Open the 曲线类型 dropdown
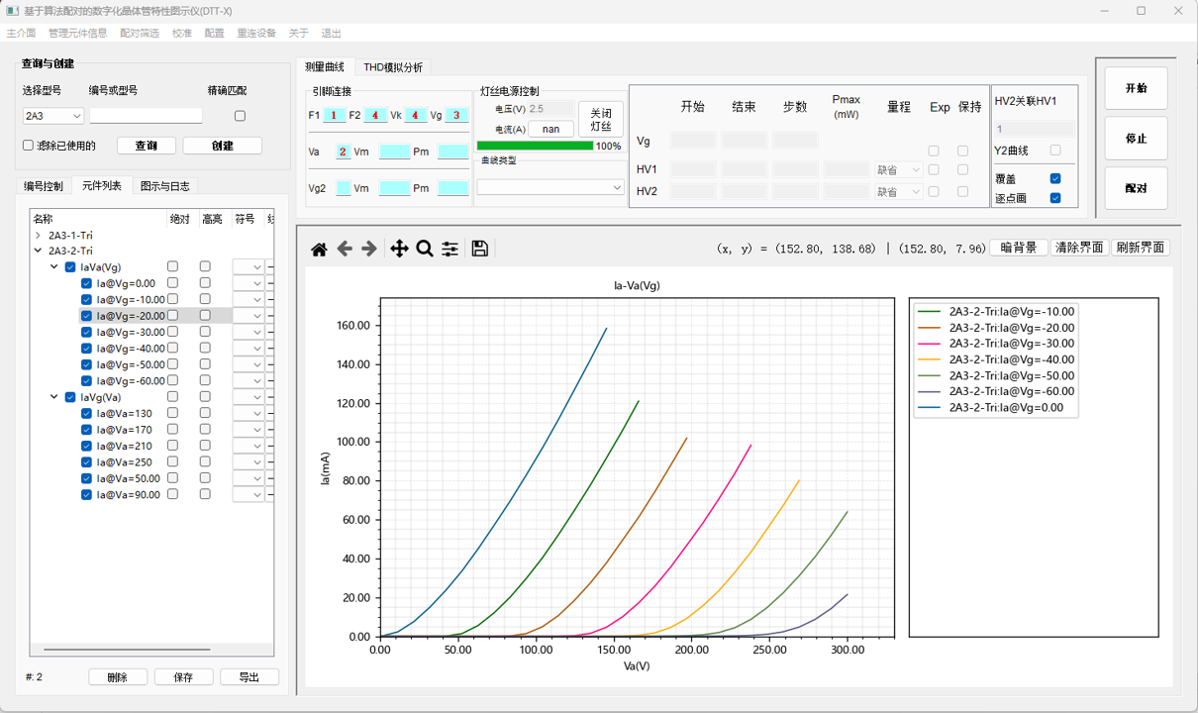The image size is (1198, 713). [549, 187]
